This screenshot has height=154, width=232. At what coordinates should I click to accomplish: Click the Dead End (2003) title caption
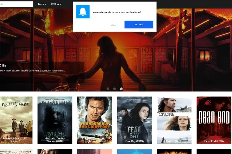pyautogui.click(x=214, y=141)
